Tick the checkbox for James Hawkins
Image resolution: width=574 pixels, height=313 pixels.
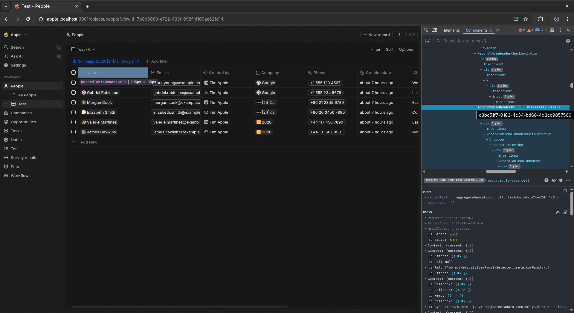tap(74, 132)
